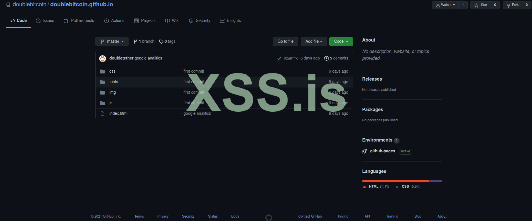Click the CSS 15.9% language link
Image resolution: width=532 pixels, height=221 pixels.
(408, 187)
